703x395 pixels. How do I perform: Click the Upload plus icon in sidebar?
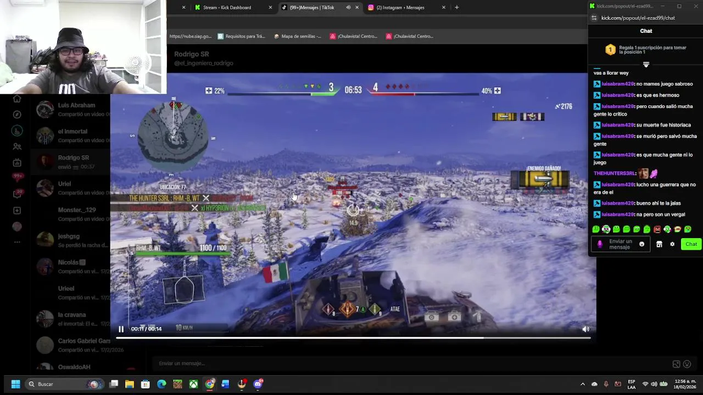pyautogui.click(x=17, y=211)
